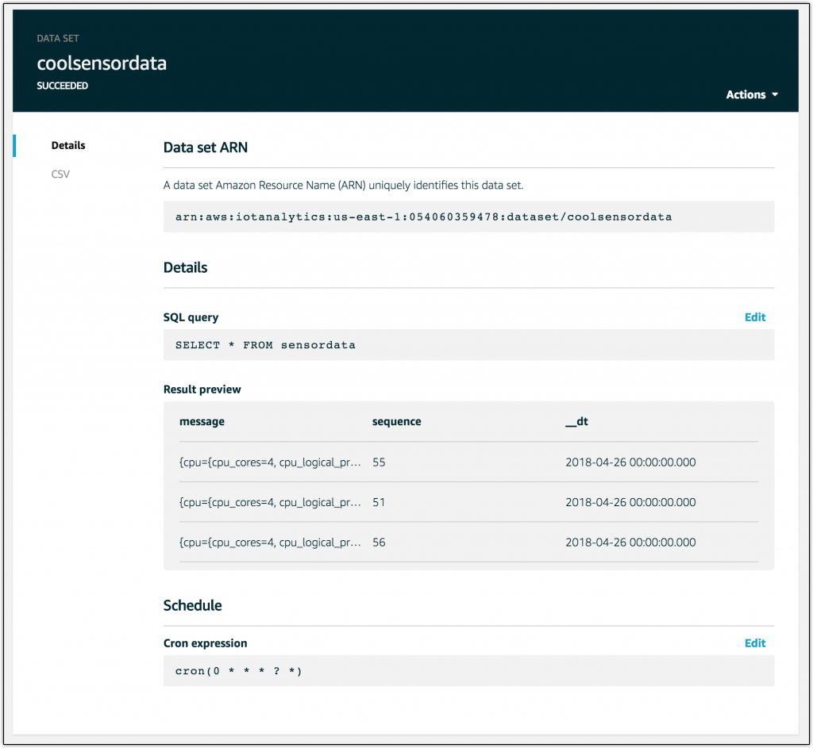Click the date in the sequence 51 row
Viewport: 813px width, 748px height.
coord(630,502)
